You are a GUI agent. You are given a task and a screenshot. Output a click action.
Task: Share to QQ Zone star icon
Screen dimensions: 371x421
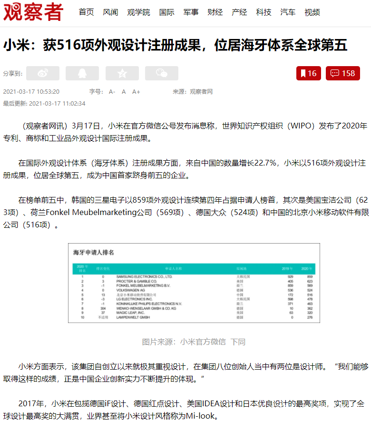(x=122, y=73)
